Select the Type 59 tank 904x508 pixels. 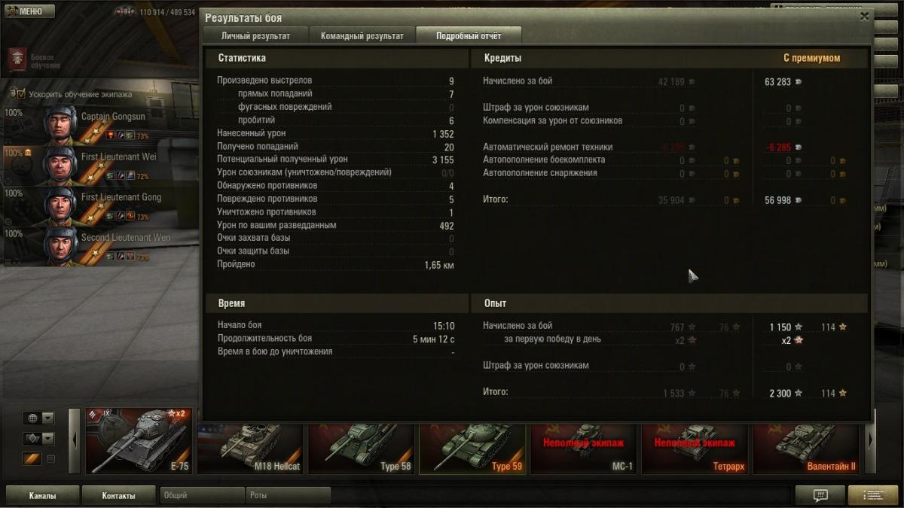click(x=472, y=449)
